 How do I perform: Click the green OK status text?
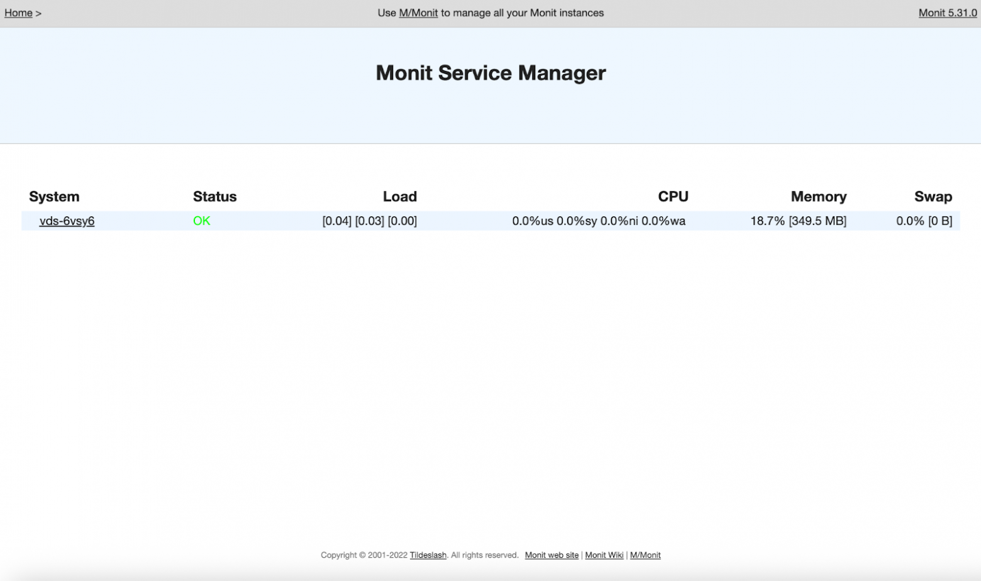[x=201, y=221]
